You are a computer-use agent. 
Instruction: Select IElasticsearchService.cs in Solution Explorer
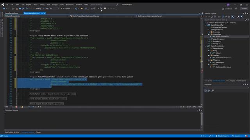pyautogui.click(x=223, y=58)
